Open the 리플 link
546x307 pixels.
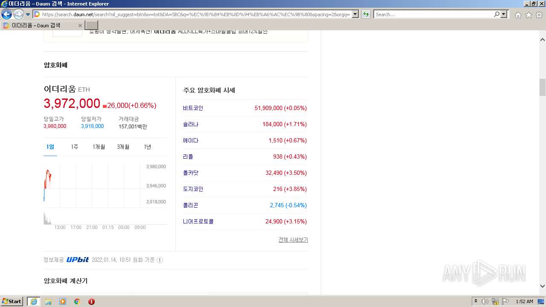(x=188, y=157)
